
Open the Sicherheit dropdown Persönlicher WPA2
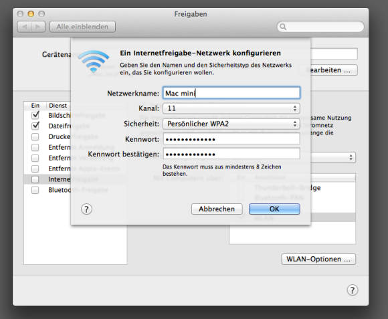pyautogui.click(x=231, y=124)
